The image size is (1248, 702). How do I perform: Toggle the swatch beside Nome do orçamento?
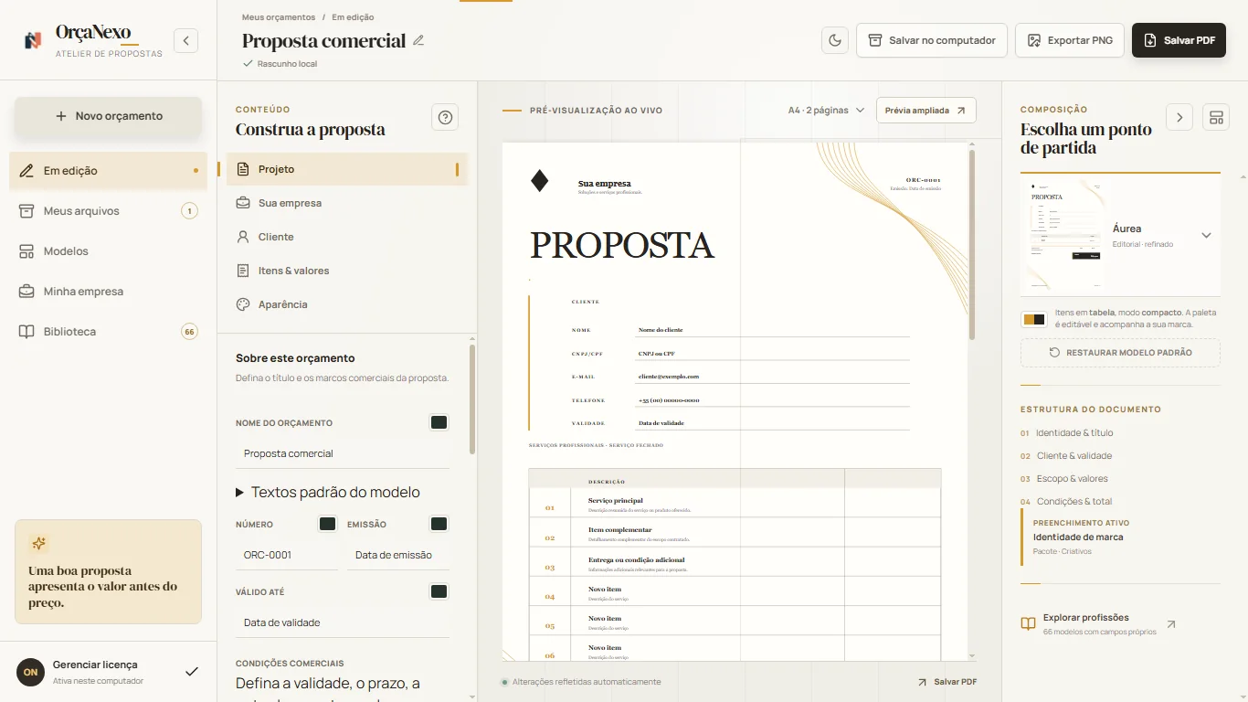tap(439, 422)
